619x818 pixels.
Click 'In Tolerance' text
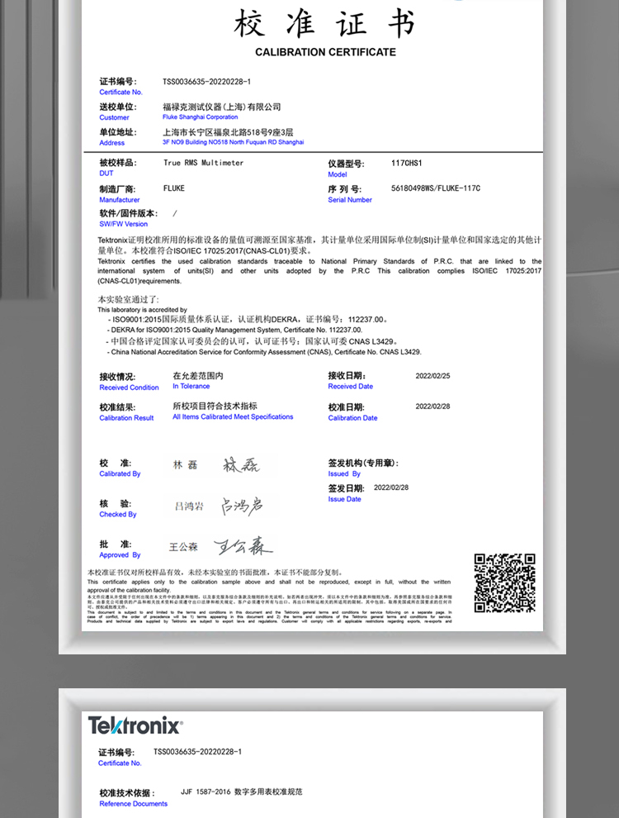pos(191,387)
